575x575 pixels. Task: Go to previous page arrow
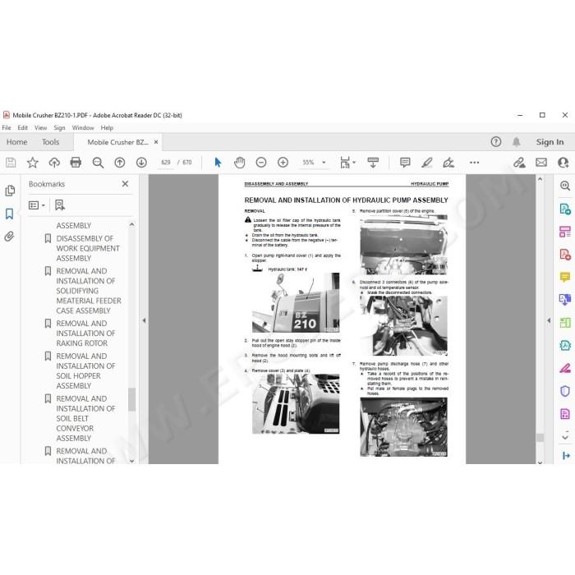point(120,162)
